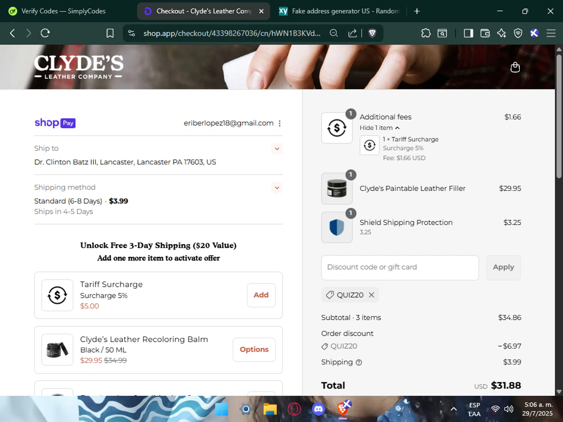
Task: Remove the QUIZ20 discount code
Action: pyautogui.click(x=372, y=295)
